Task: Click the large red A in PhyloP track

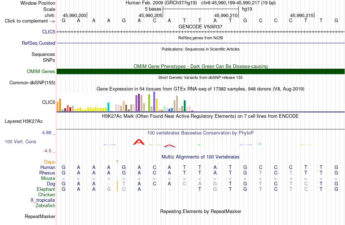Action: (x=139, y=142)
